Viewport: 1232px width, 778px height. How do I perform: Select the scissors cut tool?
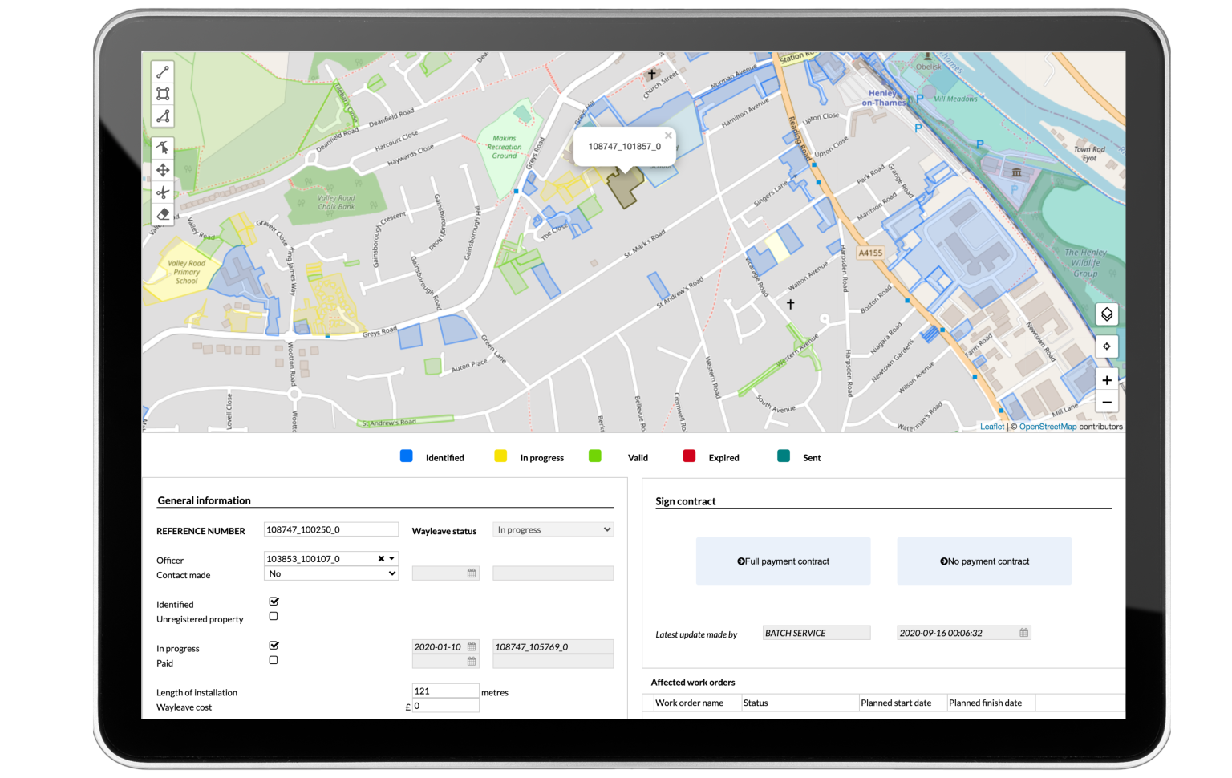coord(163,192)
